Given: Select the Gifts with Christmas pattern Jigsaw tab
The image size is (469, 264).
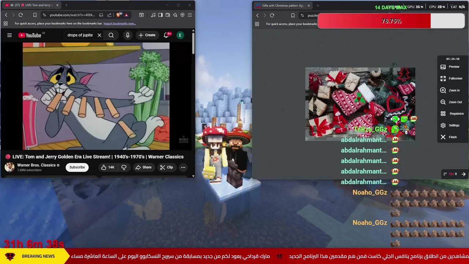Looking at the screenshot, I should click(x=283, y=5).
